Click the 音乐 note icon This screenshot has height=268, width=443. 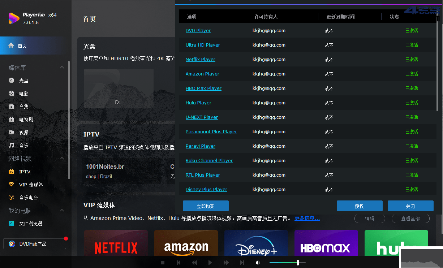[12, 146]
